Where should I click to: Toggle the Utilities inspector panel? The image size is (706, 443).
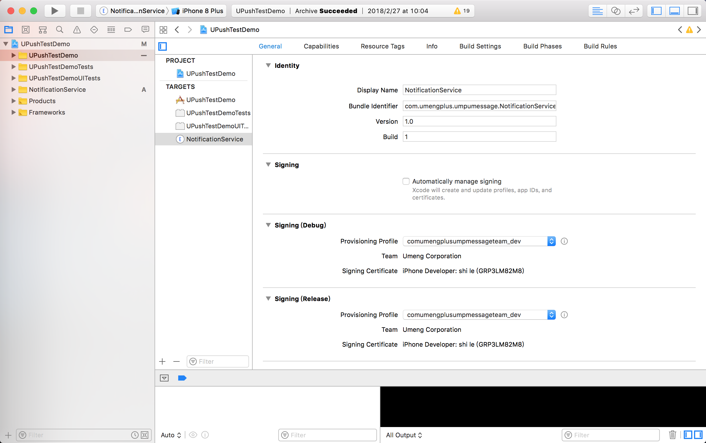[693, 11]
